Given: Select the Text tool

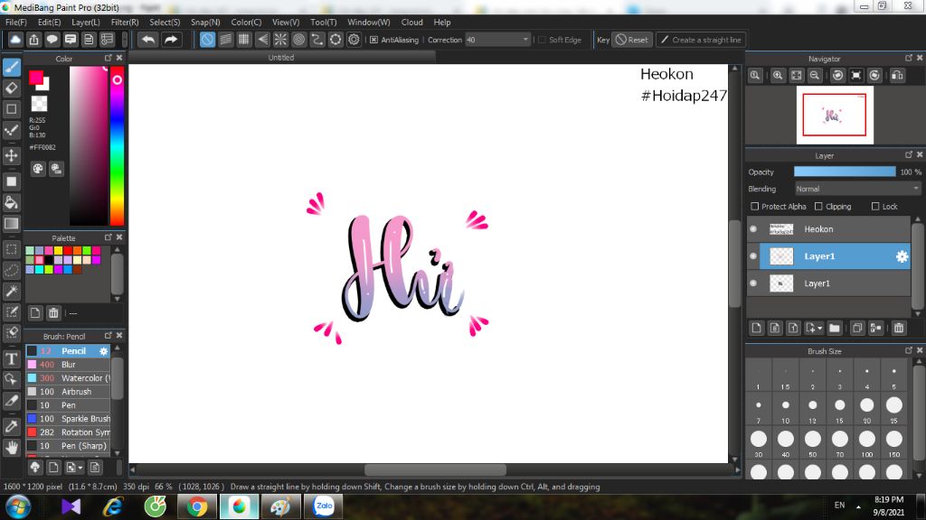Looking at the screenshot, I should click(x=11, y=358).
